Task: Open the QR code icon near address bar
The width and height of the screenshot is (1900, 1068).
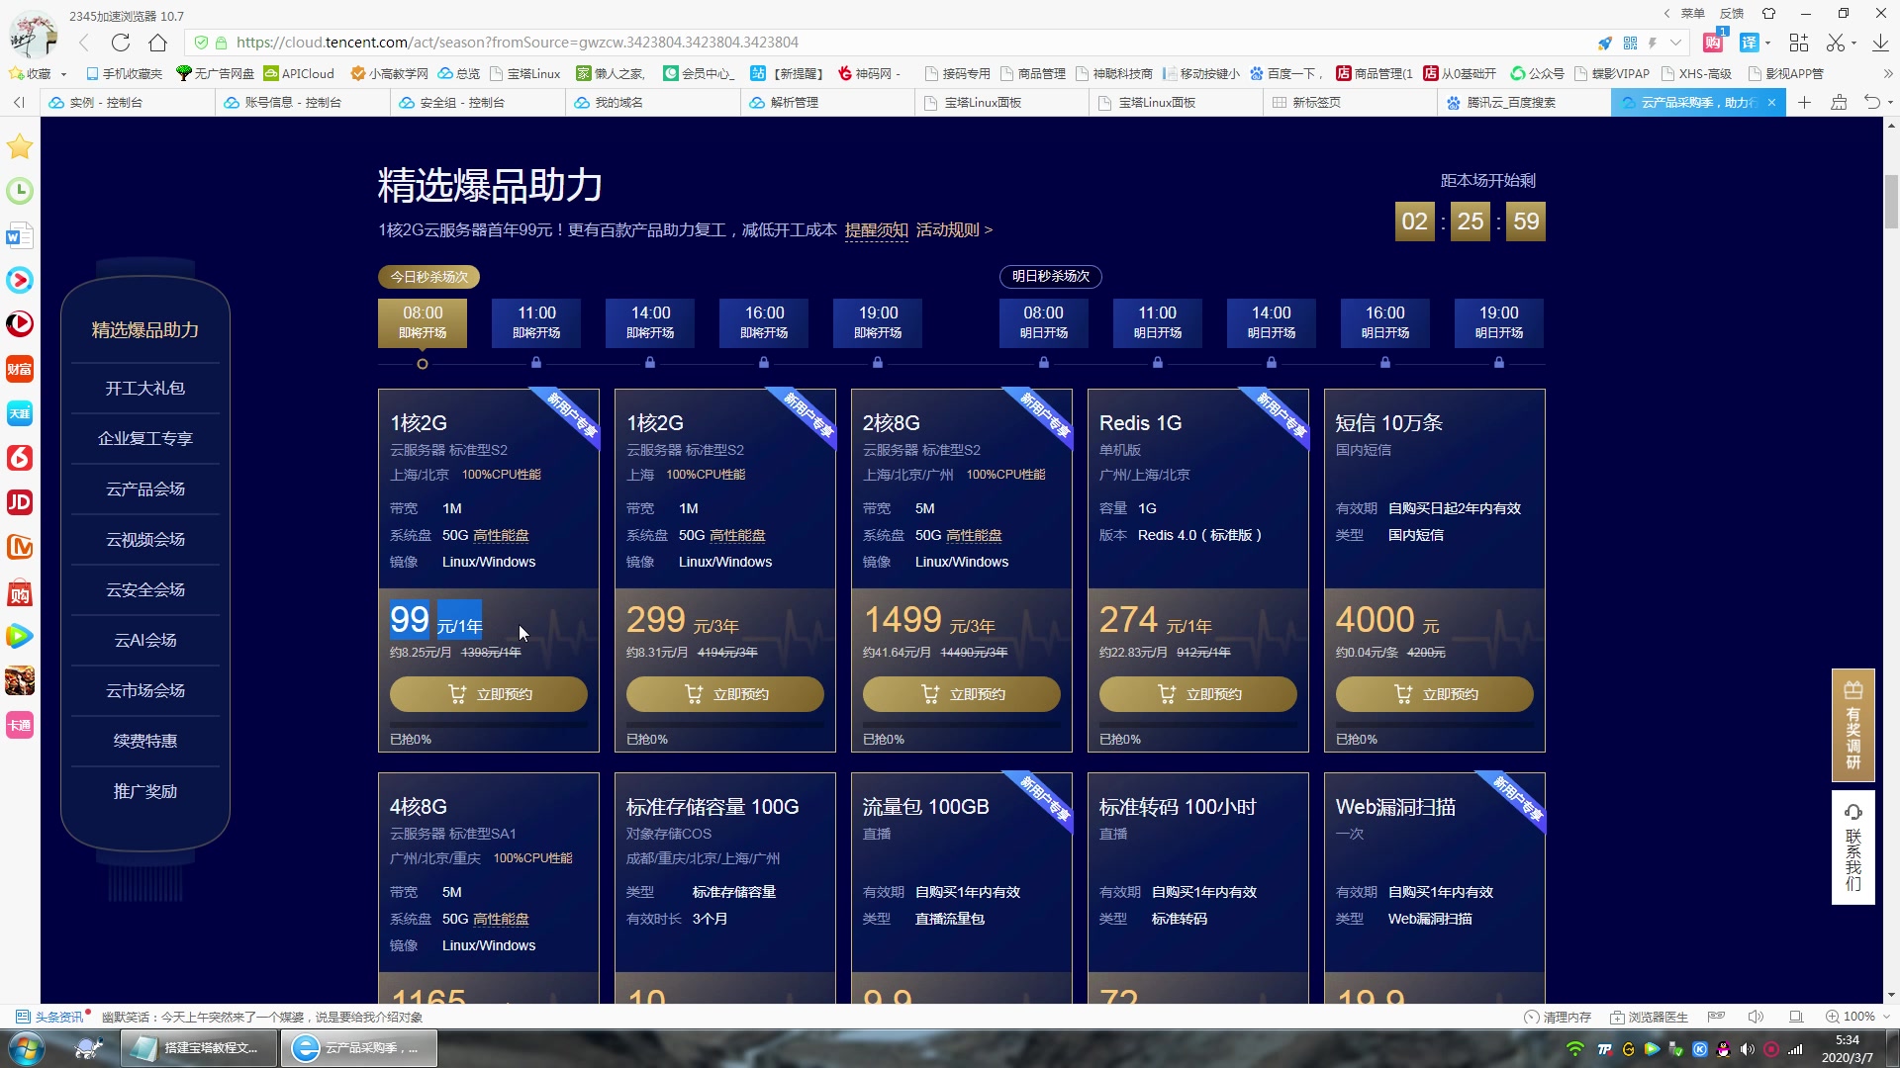Action: (x=1630, y=43)
